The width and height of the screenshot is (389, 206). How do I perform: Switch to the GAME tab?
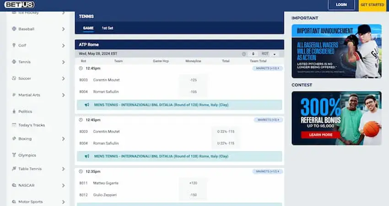click(88, 28)
